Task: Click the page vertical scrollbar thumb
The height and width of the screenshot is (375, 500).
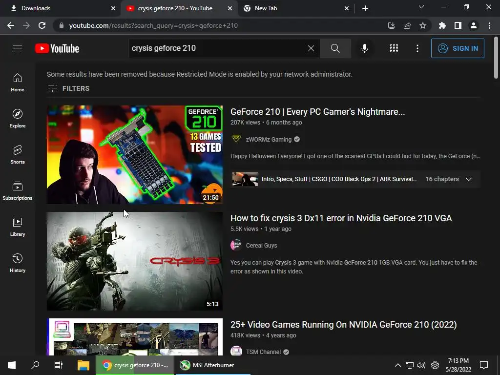Action: [x=496, y=58]
